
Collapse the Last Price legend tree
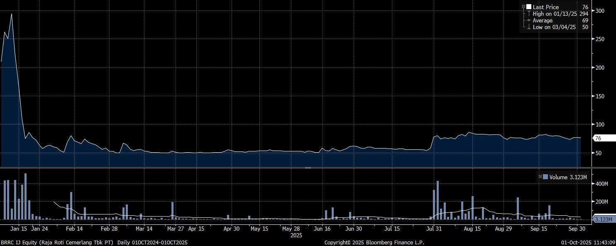[x=523, y=7]
